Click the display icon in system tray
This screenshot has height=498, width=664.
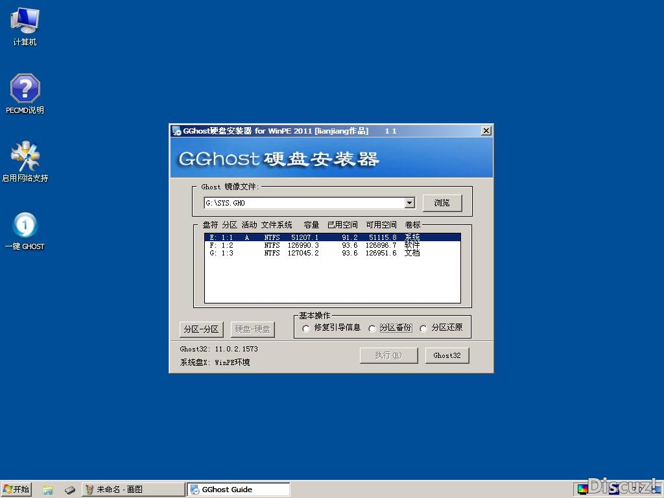click(x=583, y=490)
